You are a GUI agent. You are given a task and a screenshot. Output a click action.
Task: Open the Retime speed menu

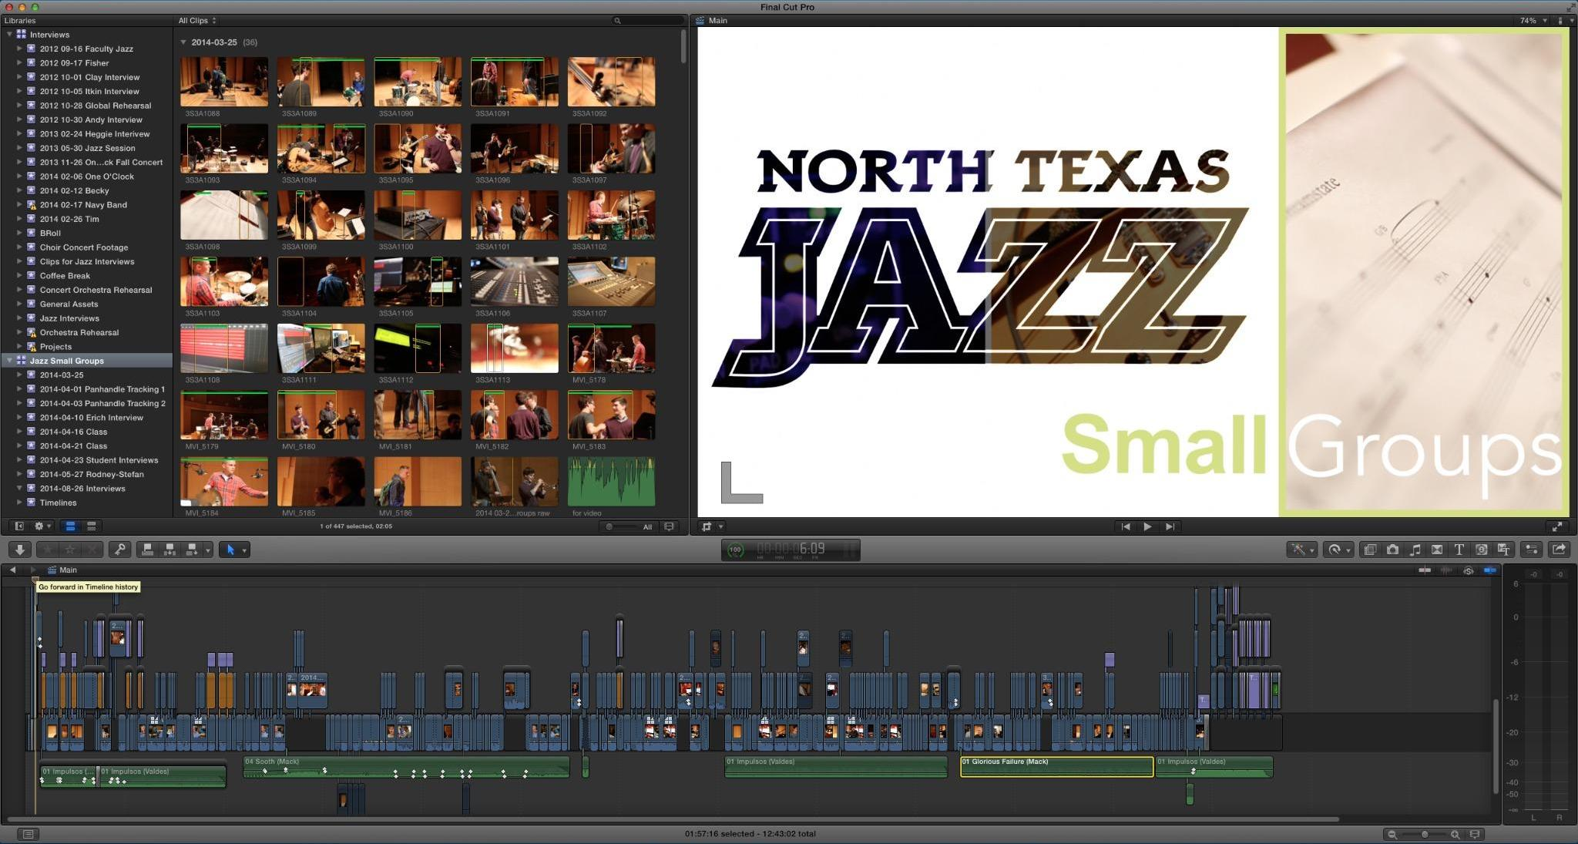coord(1338,550)
